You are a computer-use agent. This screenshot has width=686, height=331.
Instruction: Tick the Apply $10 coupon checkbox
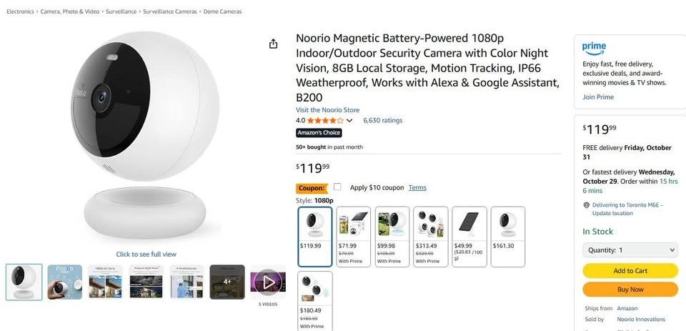click(x=337, y=187)
